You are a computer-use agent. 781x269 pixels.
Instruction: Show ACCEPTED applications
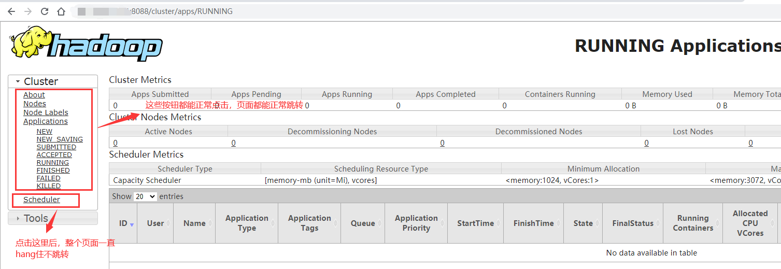pyautogui.click(x=54, y=155)
